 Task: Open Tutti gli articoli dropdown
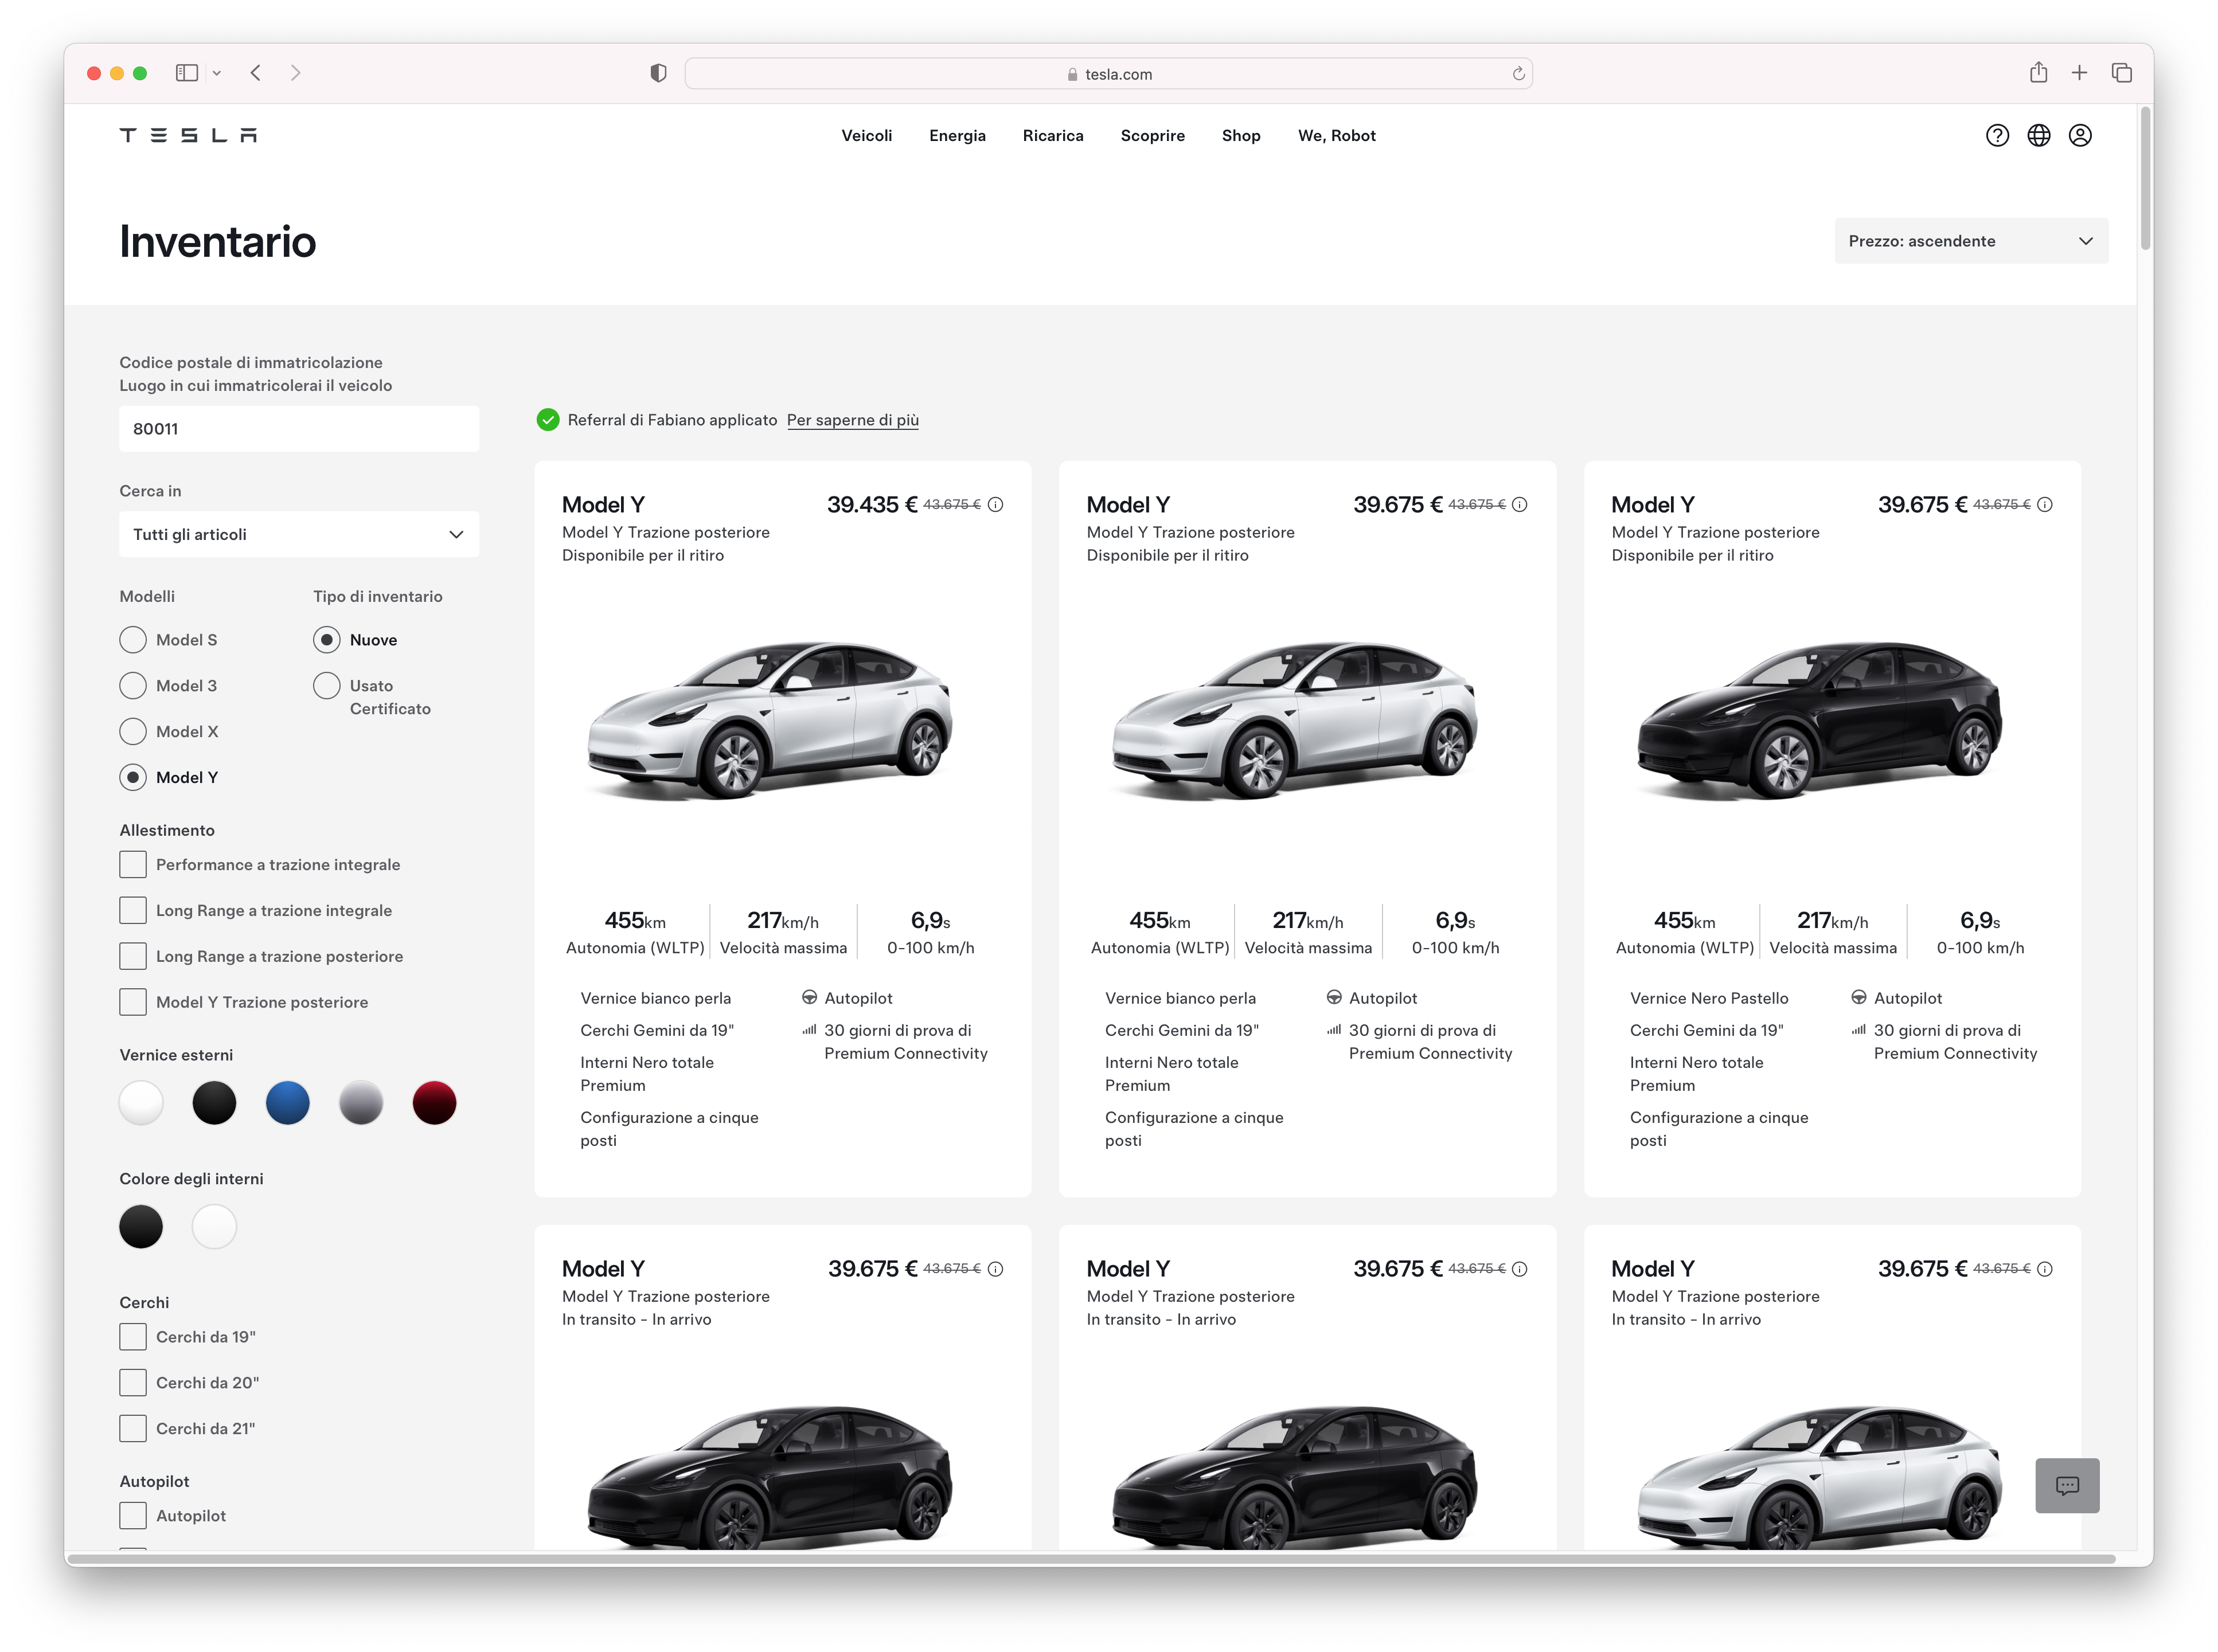click(299, 535)
